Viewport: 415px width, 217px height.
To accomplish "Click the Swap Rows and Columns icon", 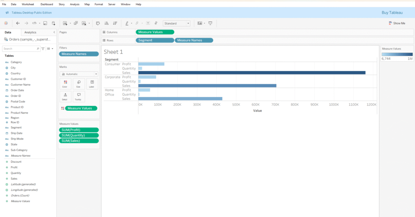I will pos(98,24).
